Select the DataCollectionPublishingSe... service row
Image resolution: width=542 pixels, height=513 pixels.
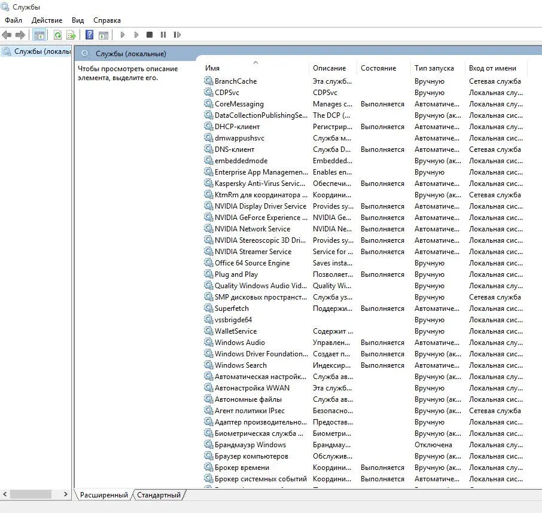coord(365,115)
